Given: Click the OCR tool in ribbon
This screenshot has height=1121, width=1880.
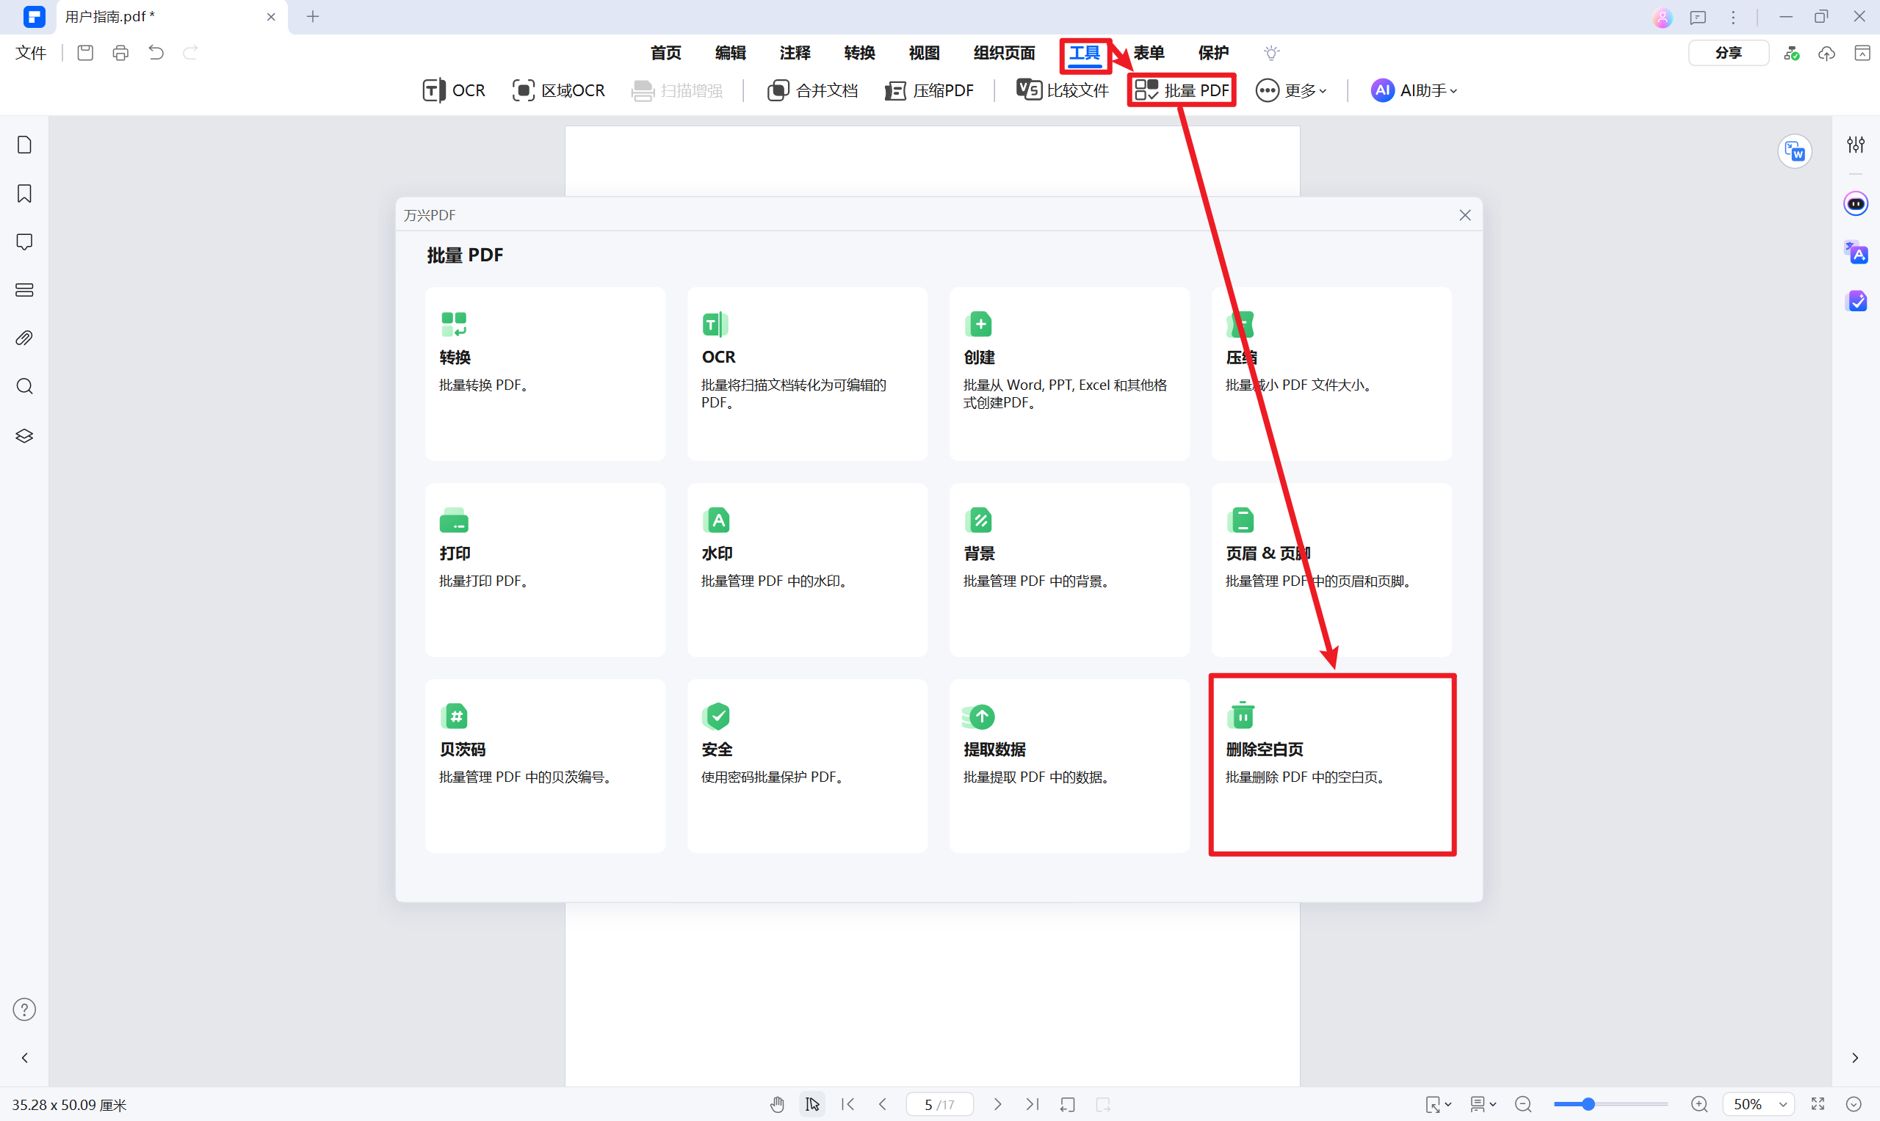Looking at the screenshot, I should click(453, 90).
